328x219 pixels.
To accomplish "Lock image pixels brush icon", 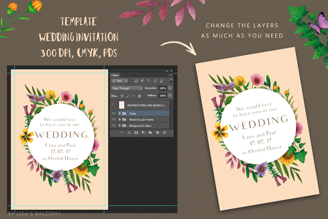I will pyautogui.click(x=128, y=96).
